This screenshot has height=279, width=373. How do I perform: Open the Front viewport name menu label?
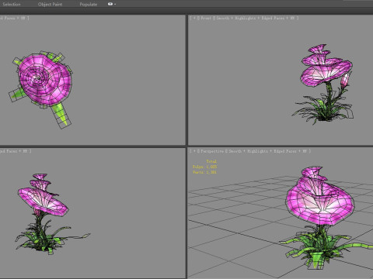click(x=206, y=18)
